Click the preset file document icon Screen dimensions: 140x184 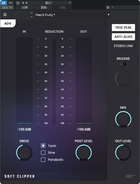[x=18, y=3]
